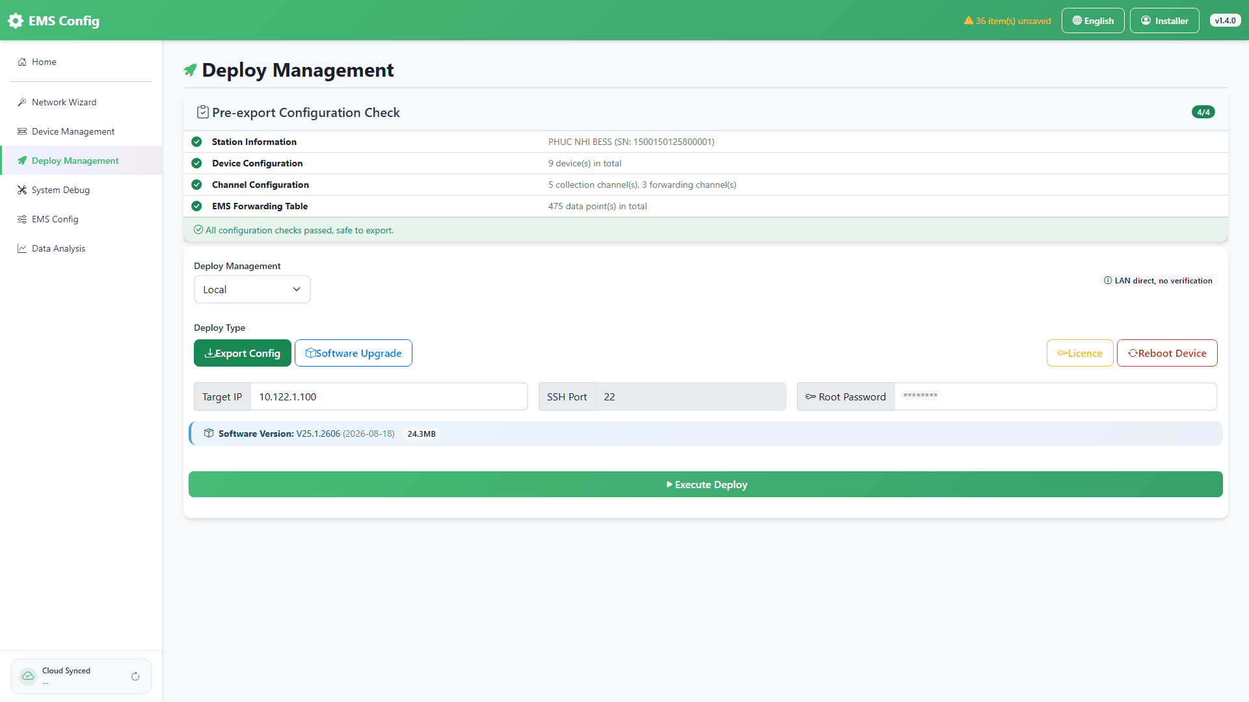Click the Reboot Device button

[1167, 353]
